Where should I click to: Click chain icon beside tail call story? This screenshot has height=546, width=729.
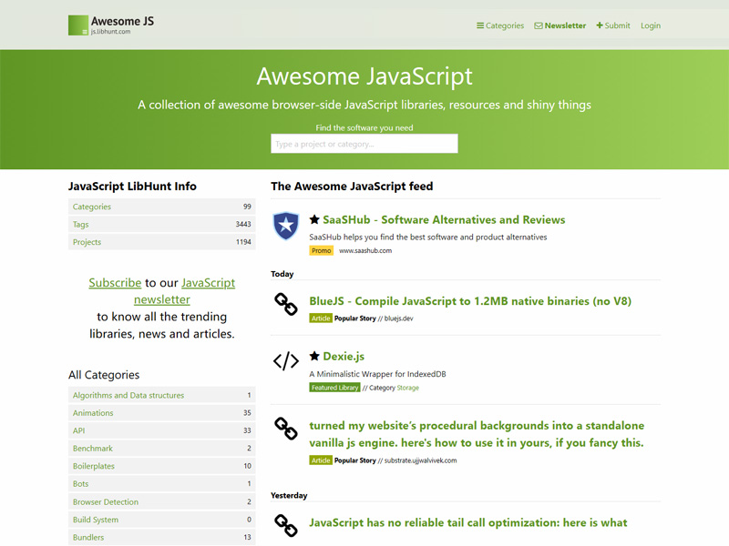pos(285,526)
